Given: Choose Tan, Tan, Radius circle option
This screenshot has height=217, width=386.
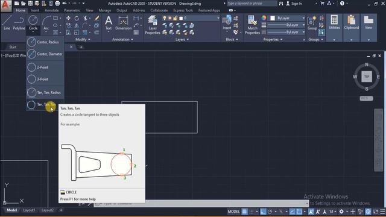Looking at the screenshot, I should pos(45,92).
